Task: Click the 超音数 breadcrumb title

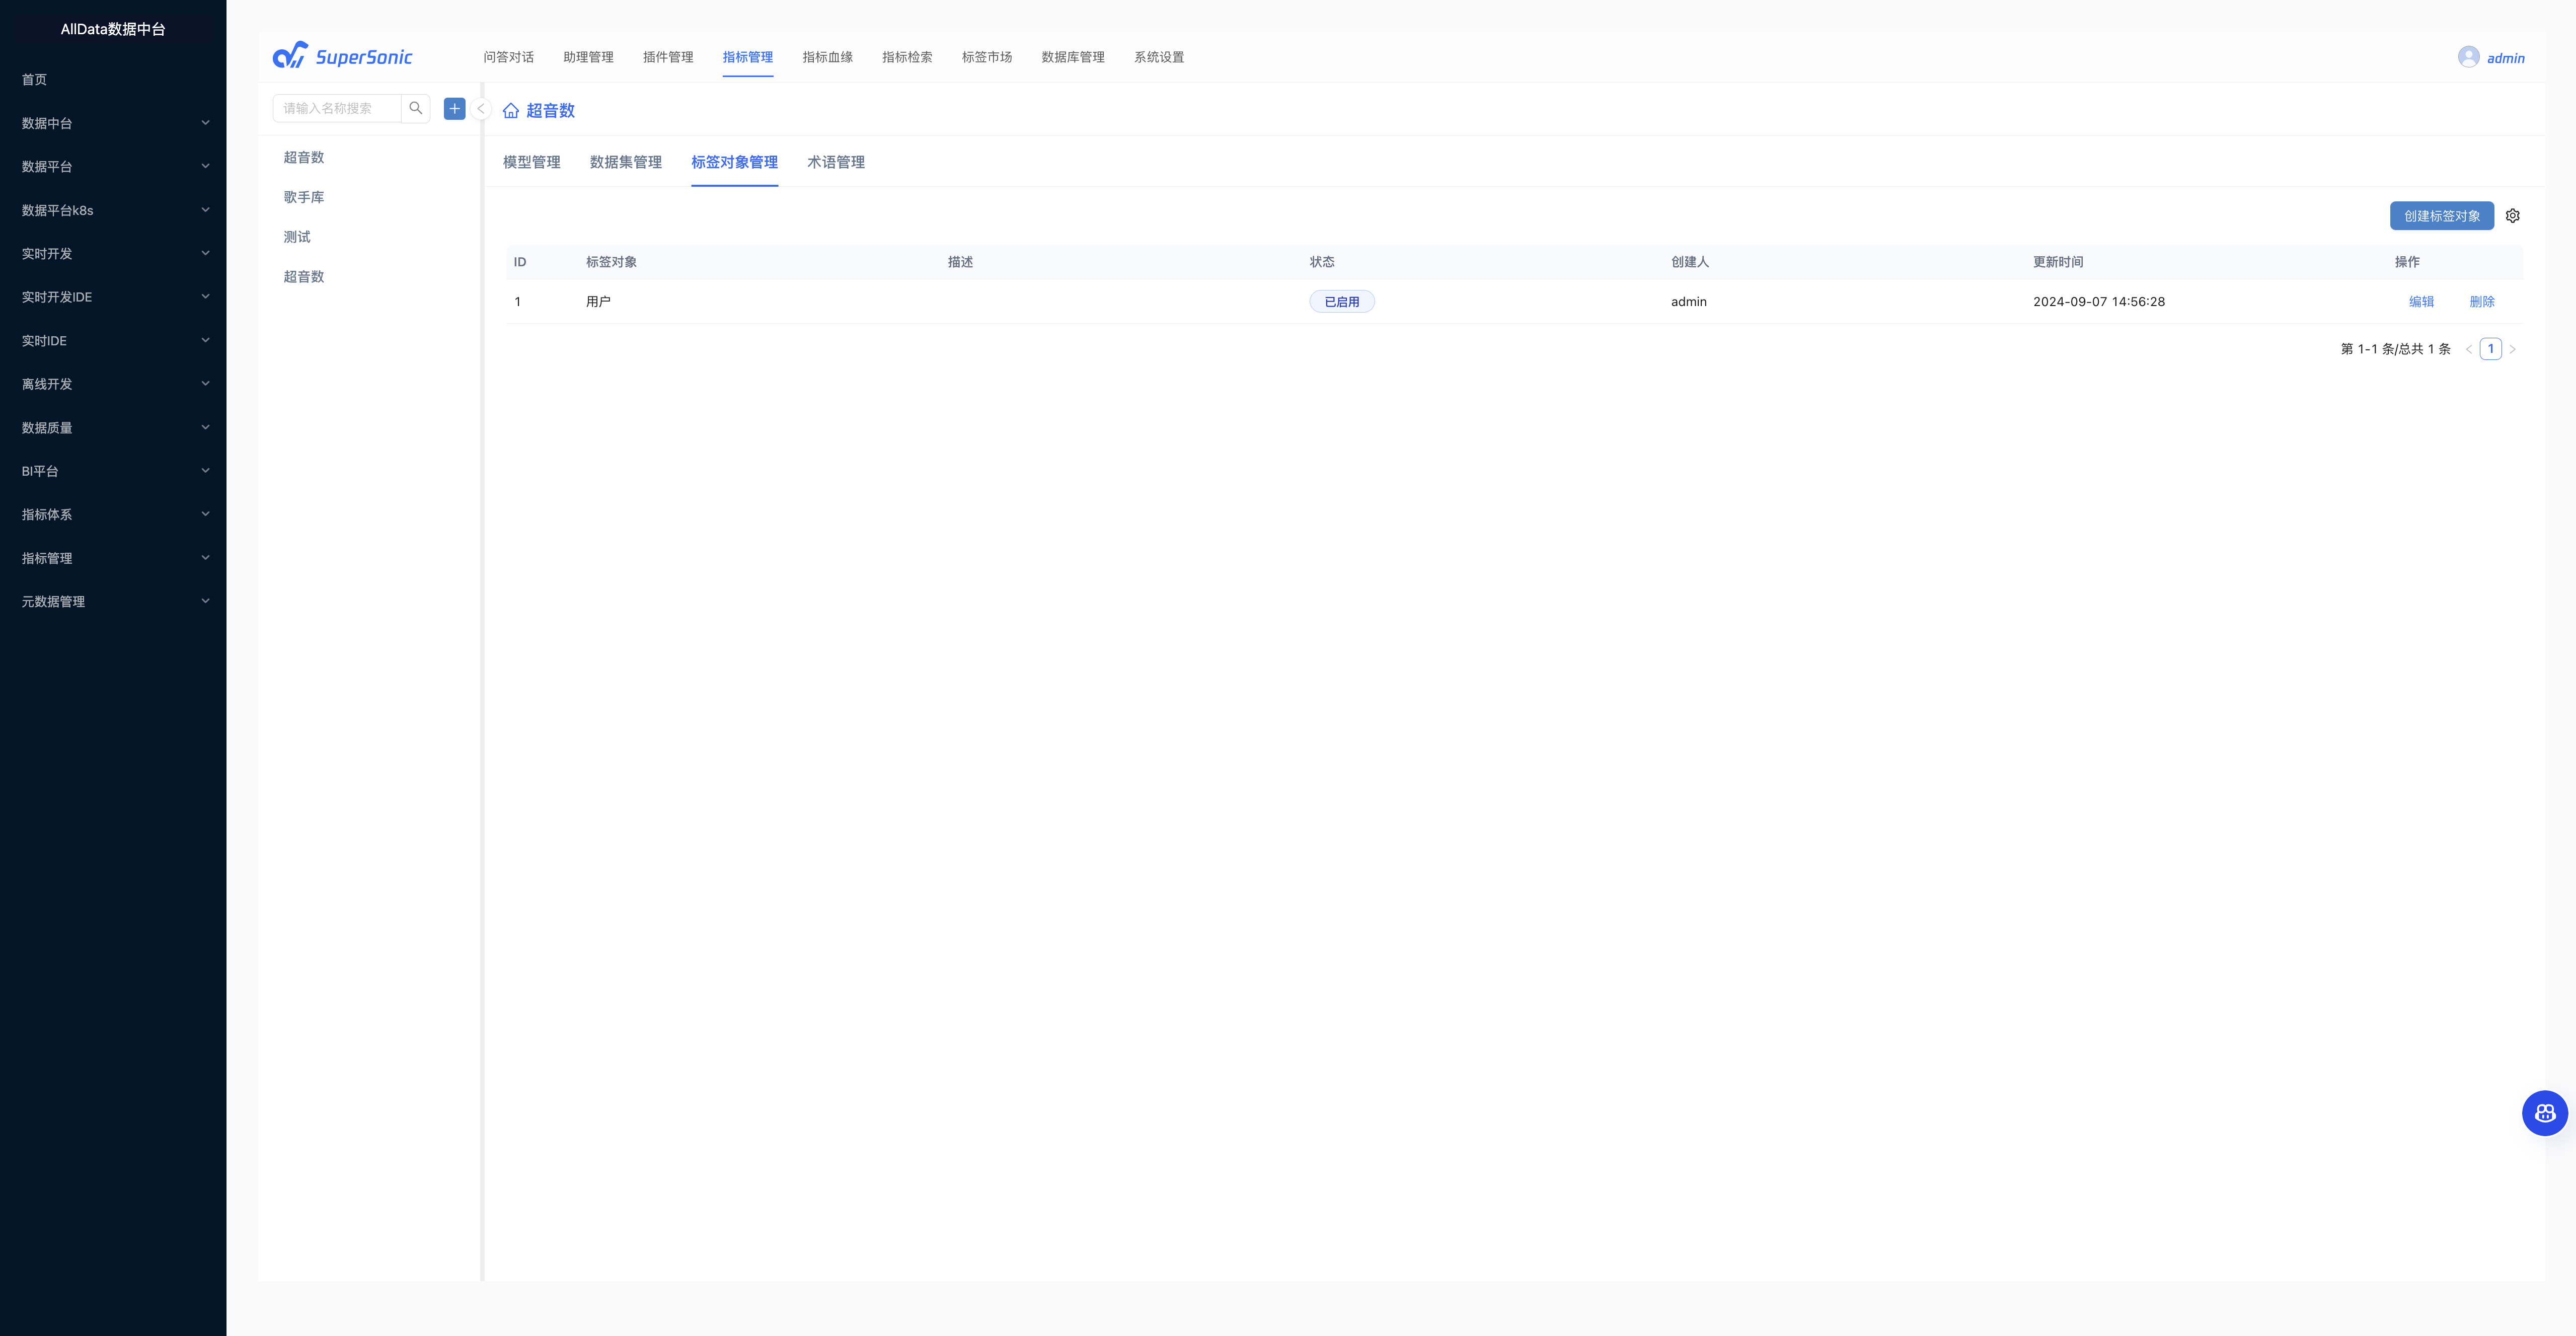Action: [551, 111]
